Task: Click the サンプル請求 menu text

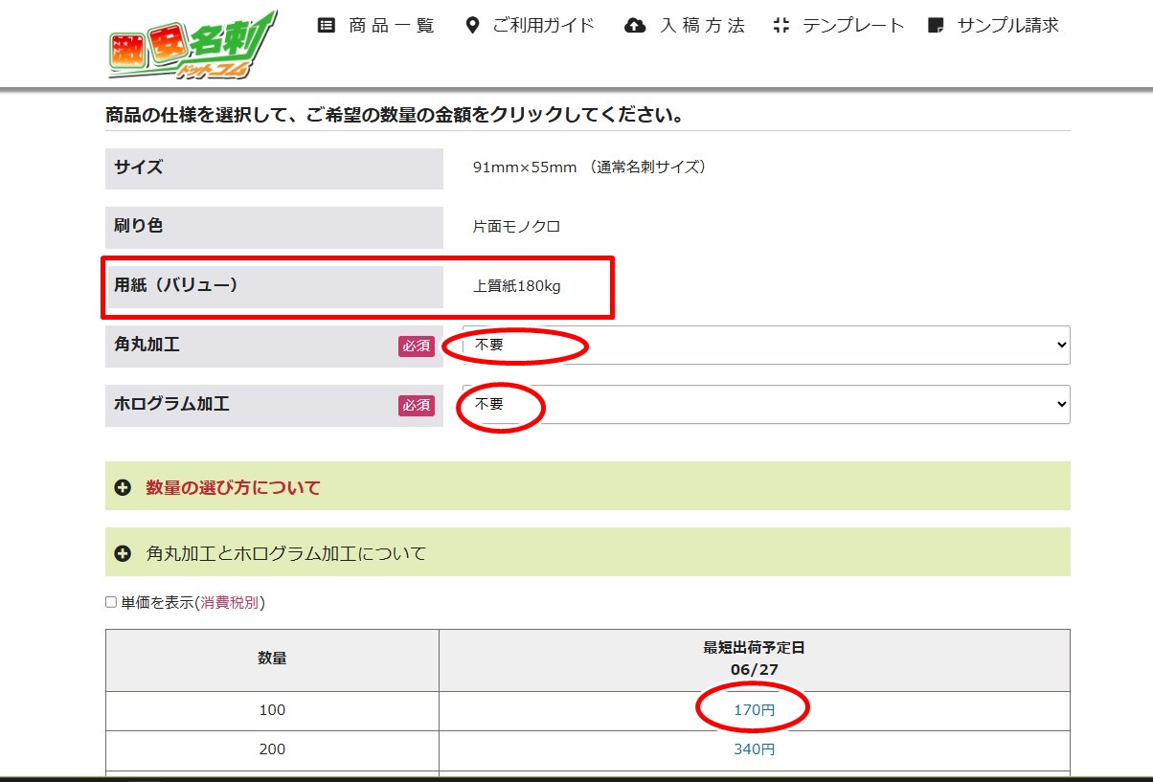Action: coord(1007,26)
